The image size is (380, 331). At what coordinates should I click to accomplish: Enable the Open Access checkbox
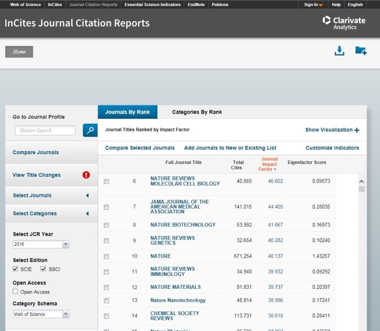[16, 291]
